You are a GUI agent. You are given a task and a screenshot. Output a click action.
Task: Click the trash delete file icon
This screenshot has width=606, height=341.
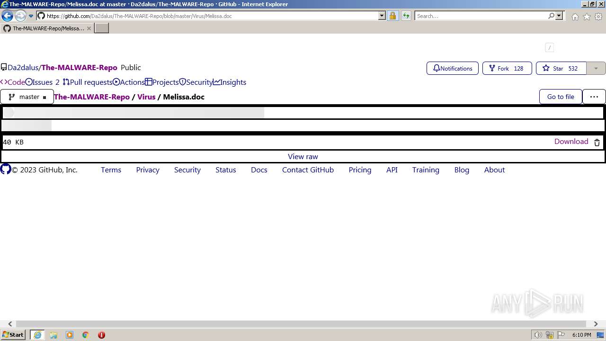(597, 142)
